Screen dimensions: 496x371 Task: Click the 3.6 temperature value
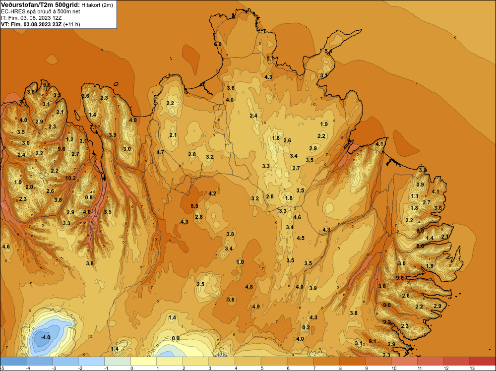pos(438,208)
